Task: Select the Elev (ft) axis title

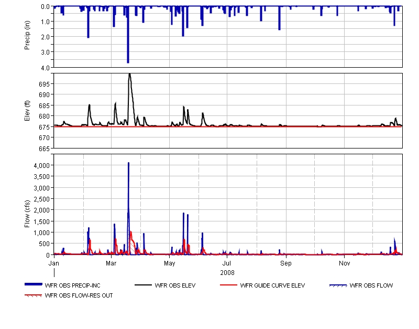Action: click(28, 111)
